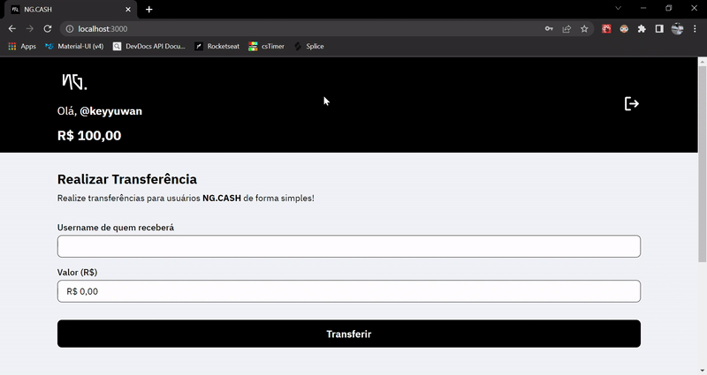This screenshot has height=375, width=707.
Task: Open the Rocketseat bookmark
Action: pos(217,47)
